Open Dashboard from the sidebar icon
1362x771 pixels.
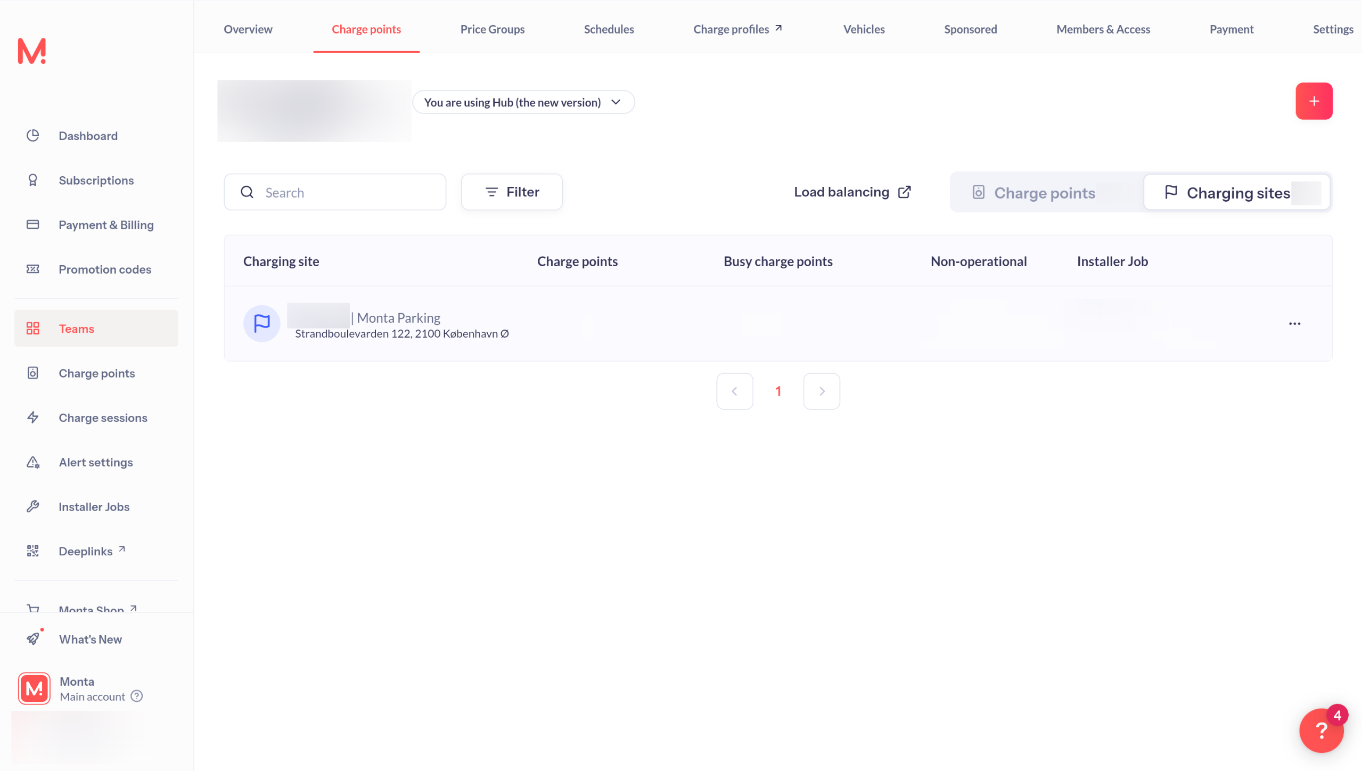tap(33, 135)
